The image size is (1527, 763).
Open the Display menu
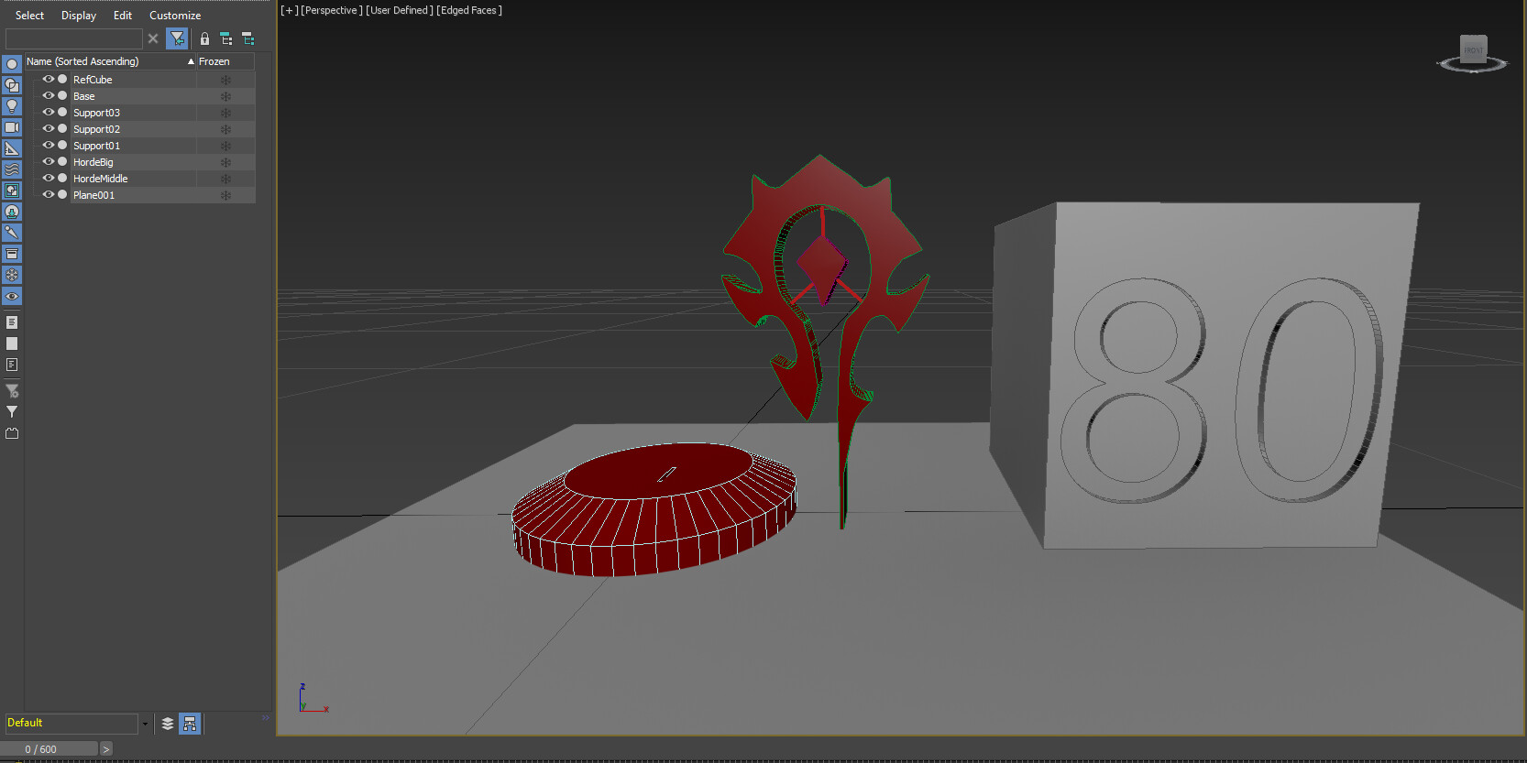pos(79,16)
